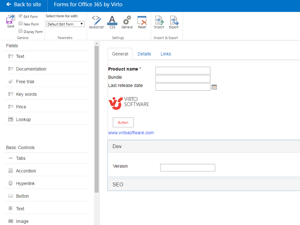
Task: Collapse the Dev section
Action: pos(117,146)
